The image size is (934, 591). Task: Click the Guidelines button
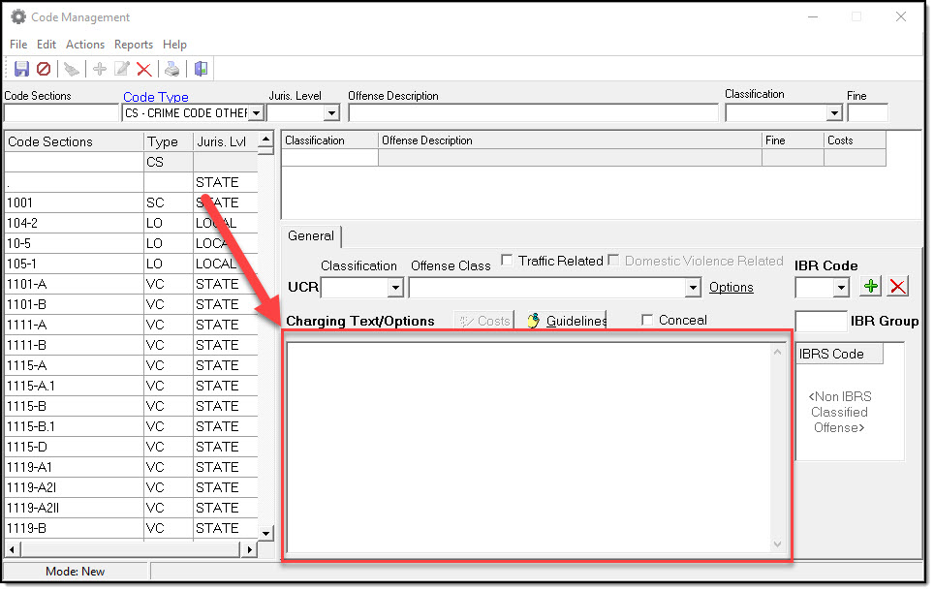566,321
